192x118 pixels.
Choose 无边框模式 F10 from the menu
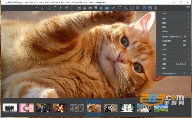pos(173,41)
